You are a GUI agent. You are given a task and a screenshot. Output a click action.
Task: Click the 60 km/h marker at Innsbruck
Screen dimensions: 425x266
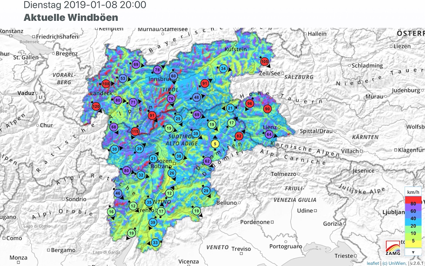coord(173,76)
